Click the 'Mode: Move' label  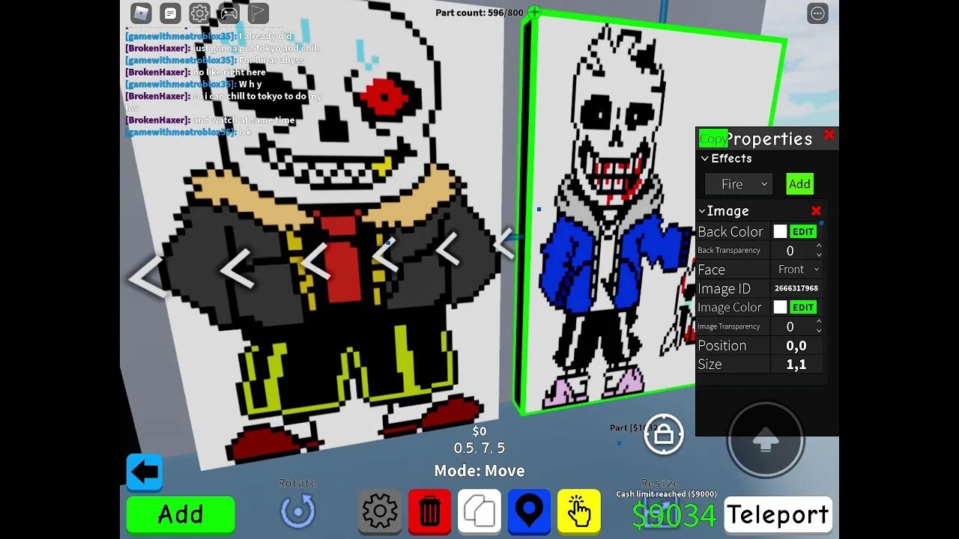pyautogui.click(x=479, y=471)
